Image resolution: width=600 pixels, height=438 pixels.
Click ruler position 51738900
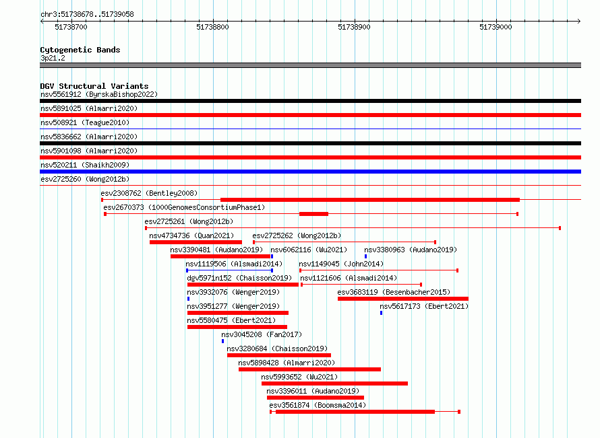pos(355,27)
